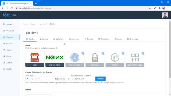This screenshot has width=171, height=96.
Task: Open the Templates tab
Action: tap(104, 39)
